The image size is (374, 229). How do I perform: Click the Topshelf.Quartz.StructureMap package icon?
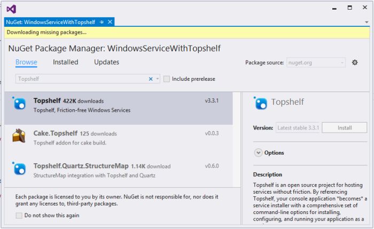19,169
